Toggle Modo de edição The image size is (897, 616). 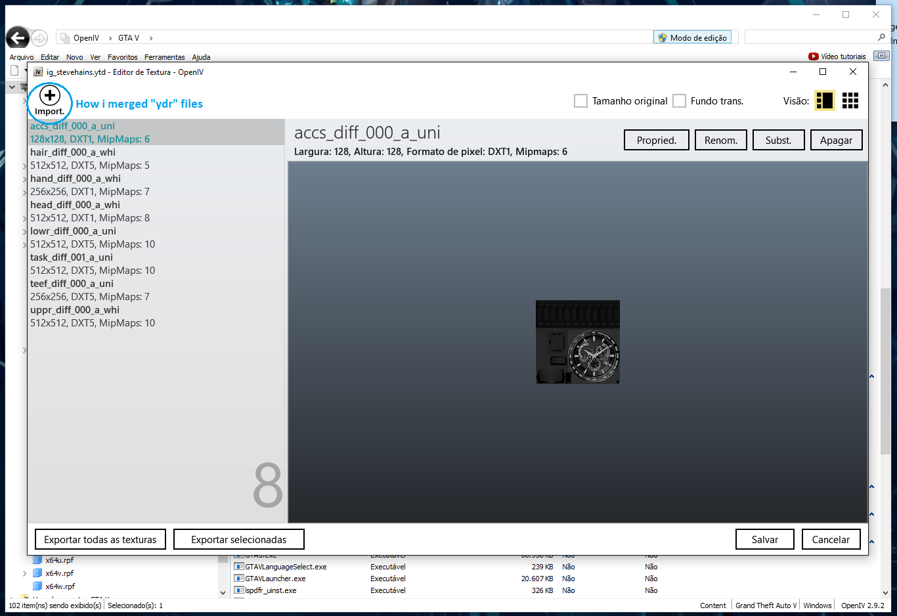(692, 37)
